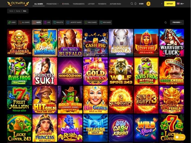
Task: Go to the Tournaments menu item
Action: pyautogui.click(x=79, y=4)
